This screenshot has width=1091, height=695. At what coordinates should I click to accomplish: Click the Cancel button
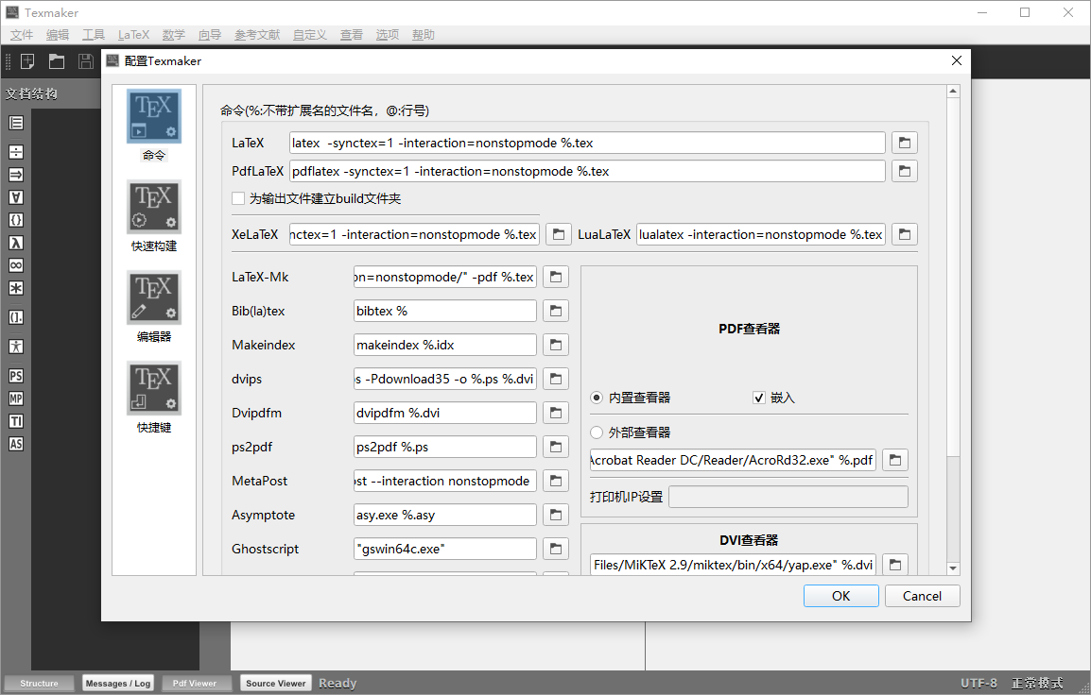[x=922, y=596]
